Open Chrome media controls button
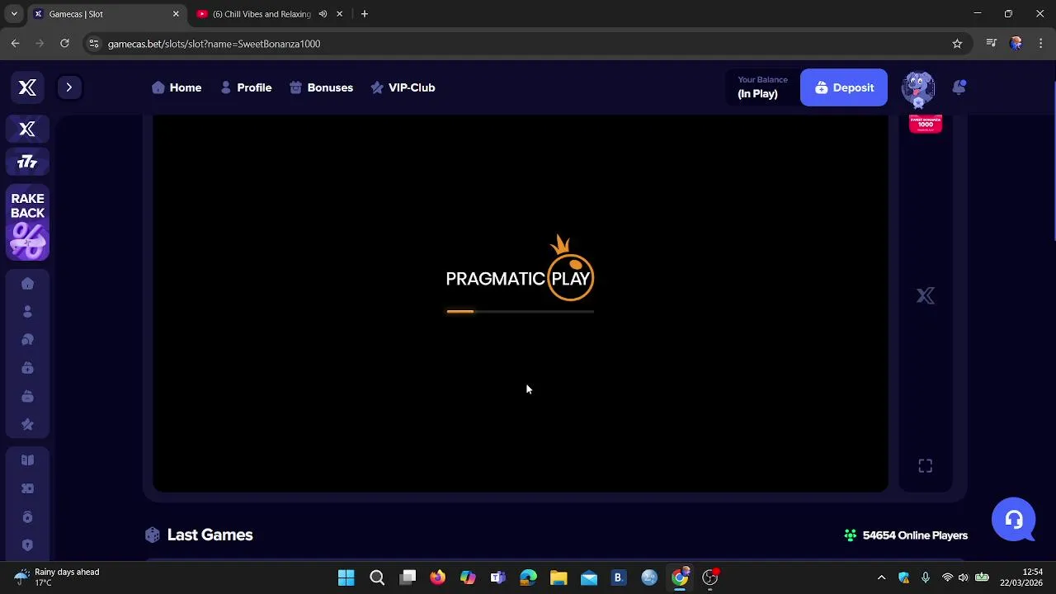1056x594 pixels. (992, 44)
